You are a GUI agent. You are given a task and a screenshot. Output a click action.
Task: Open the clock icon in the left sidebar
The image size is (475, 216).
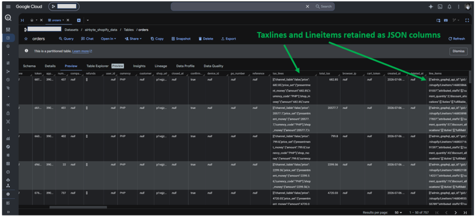pos(8,80)
